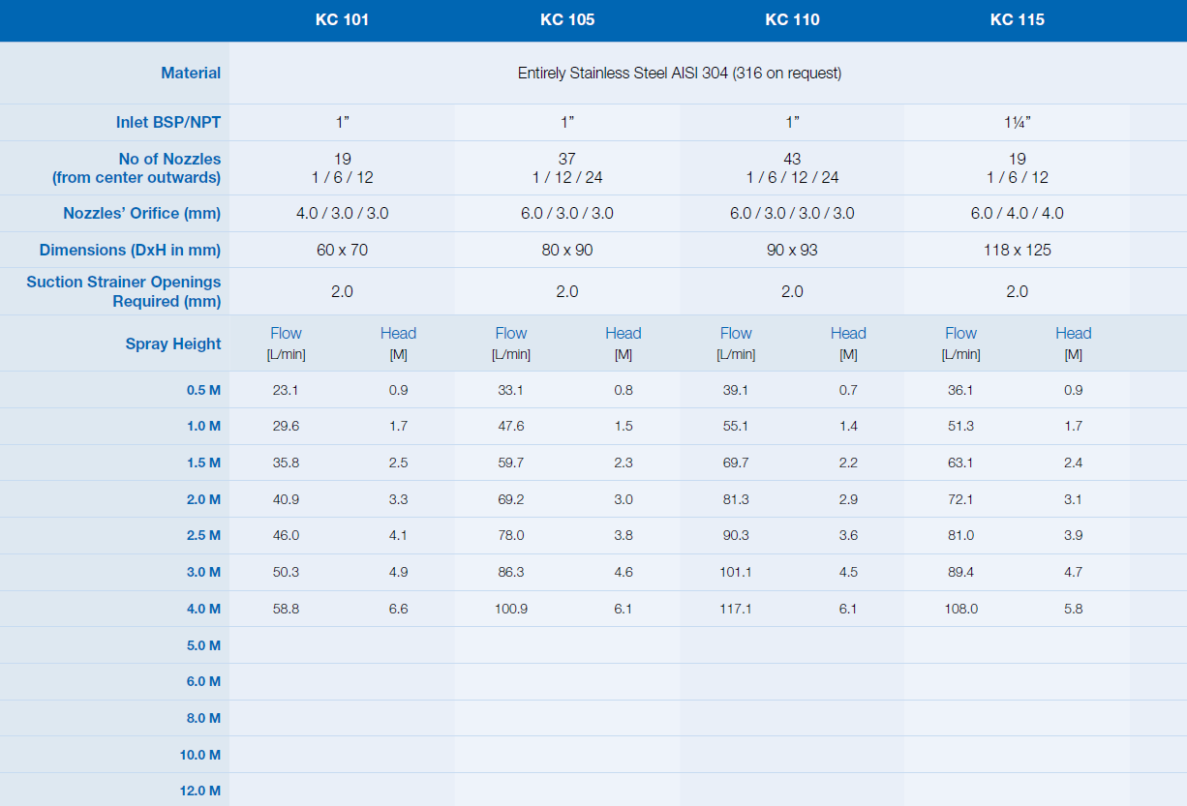Click the KC 101 column header
This screenshot has width=1187, height=806.
click(x=342, y=19)
